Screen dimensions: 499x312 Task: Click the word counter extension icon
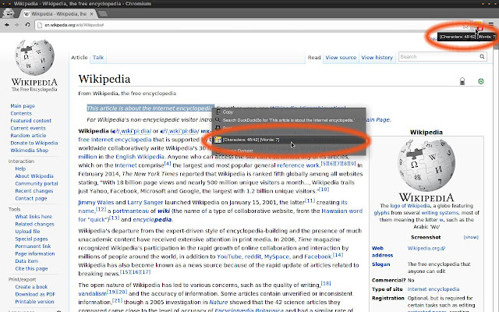(x=478, y=25)
